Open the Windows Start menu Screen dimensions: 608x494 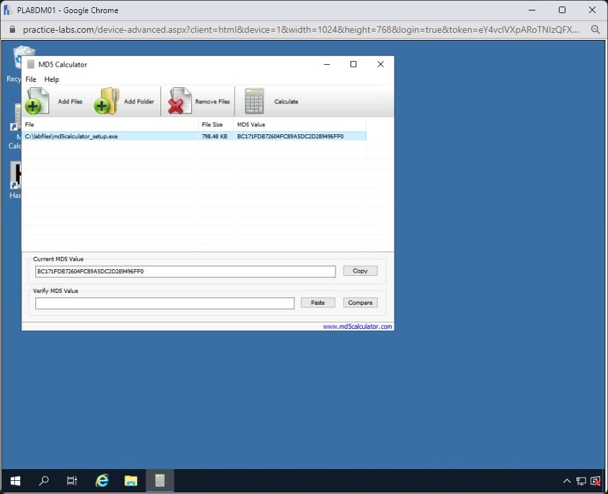pyautogui.click(x=14, y=481)
